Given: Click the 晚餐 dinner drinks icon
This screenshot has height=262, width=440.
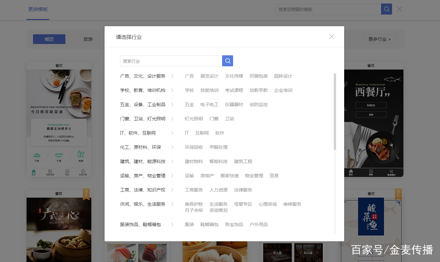Looking at the screenshot, I should click(81, 155).
